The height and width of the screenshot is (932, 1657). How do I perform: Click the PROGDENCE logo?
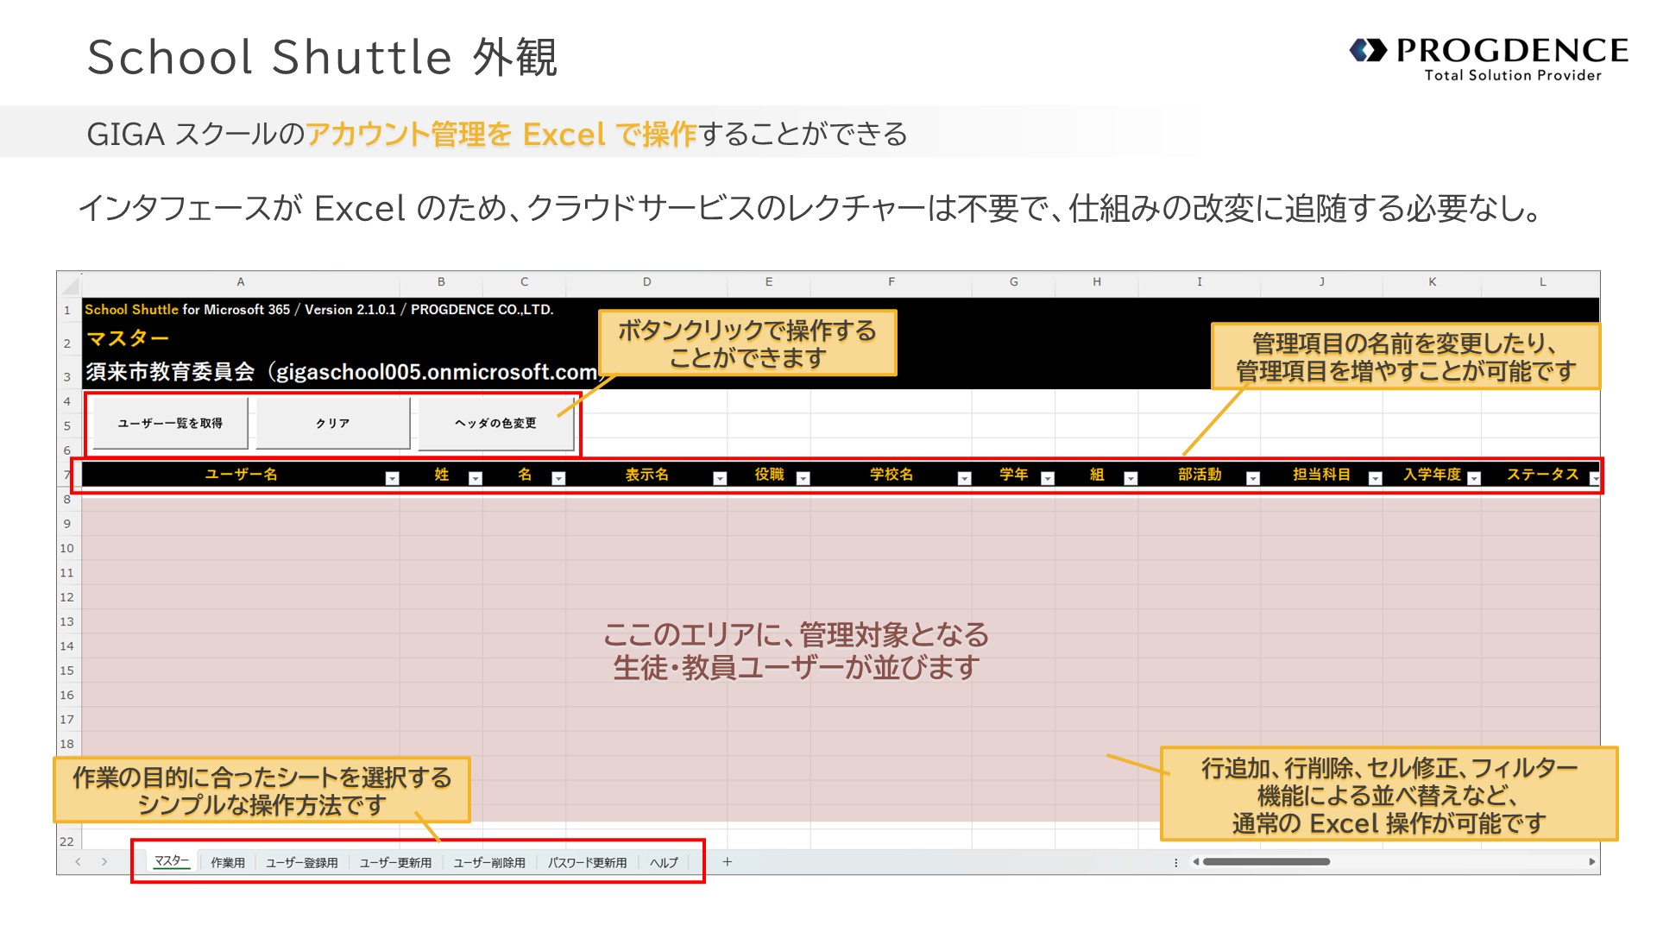pyautogui.click(x=1489, y=59)
